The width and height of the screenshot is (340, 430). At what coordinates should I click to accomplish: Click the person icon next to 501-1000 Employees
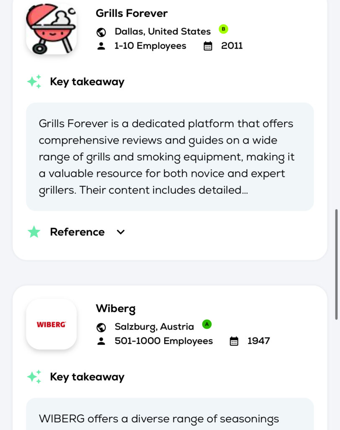(101, 341)
